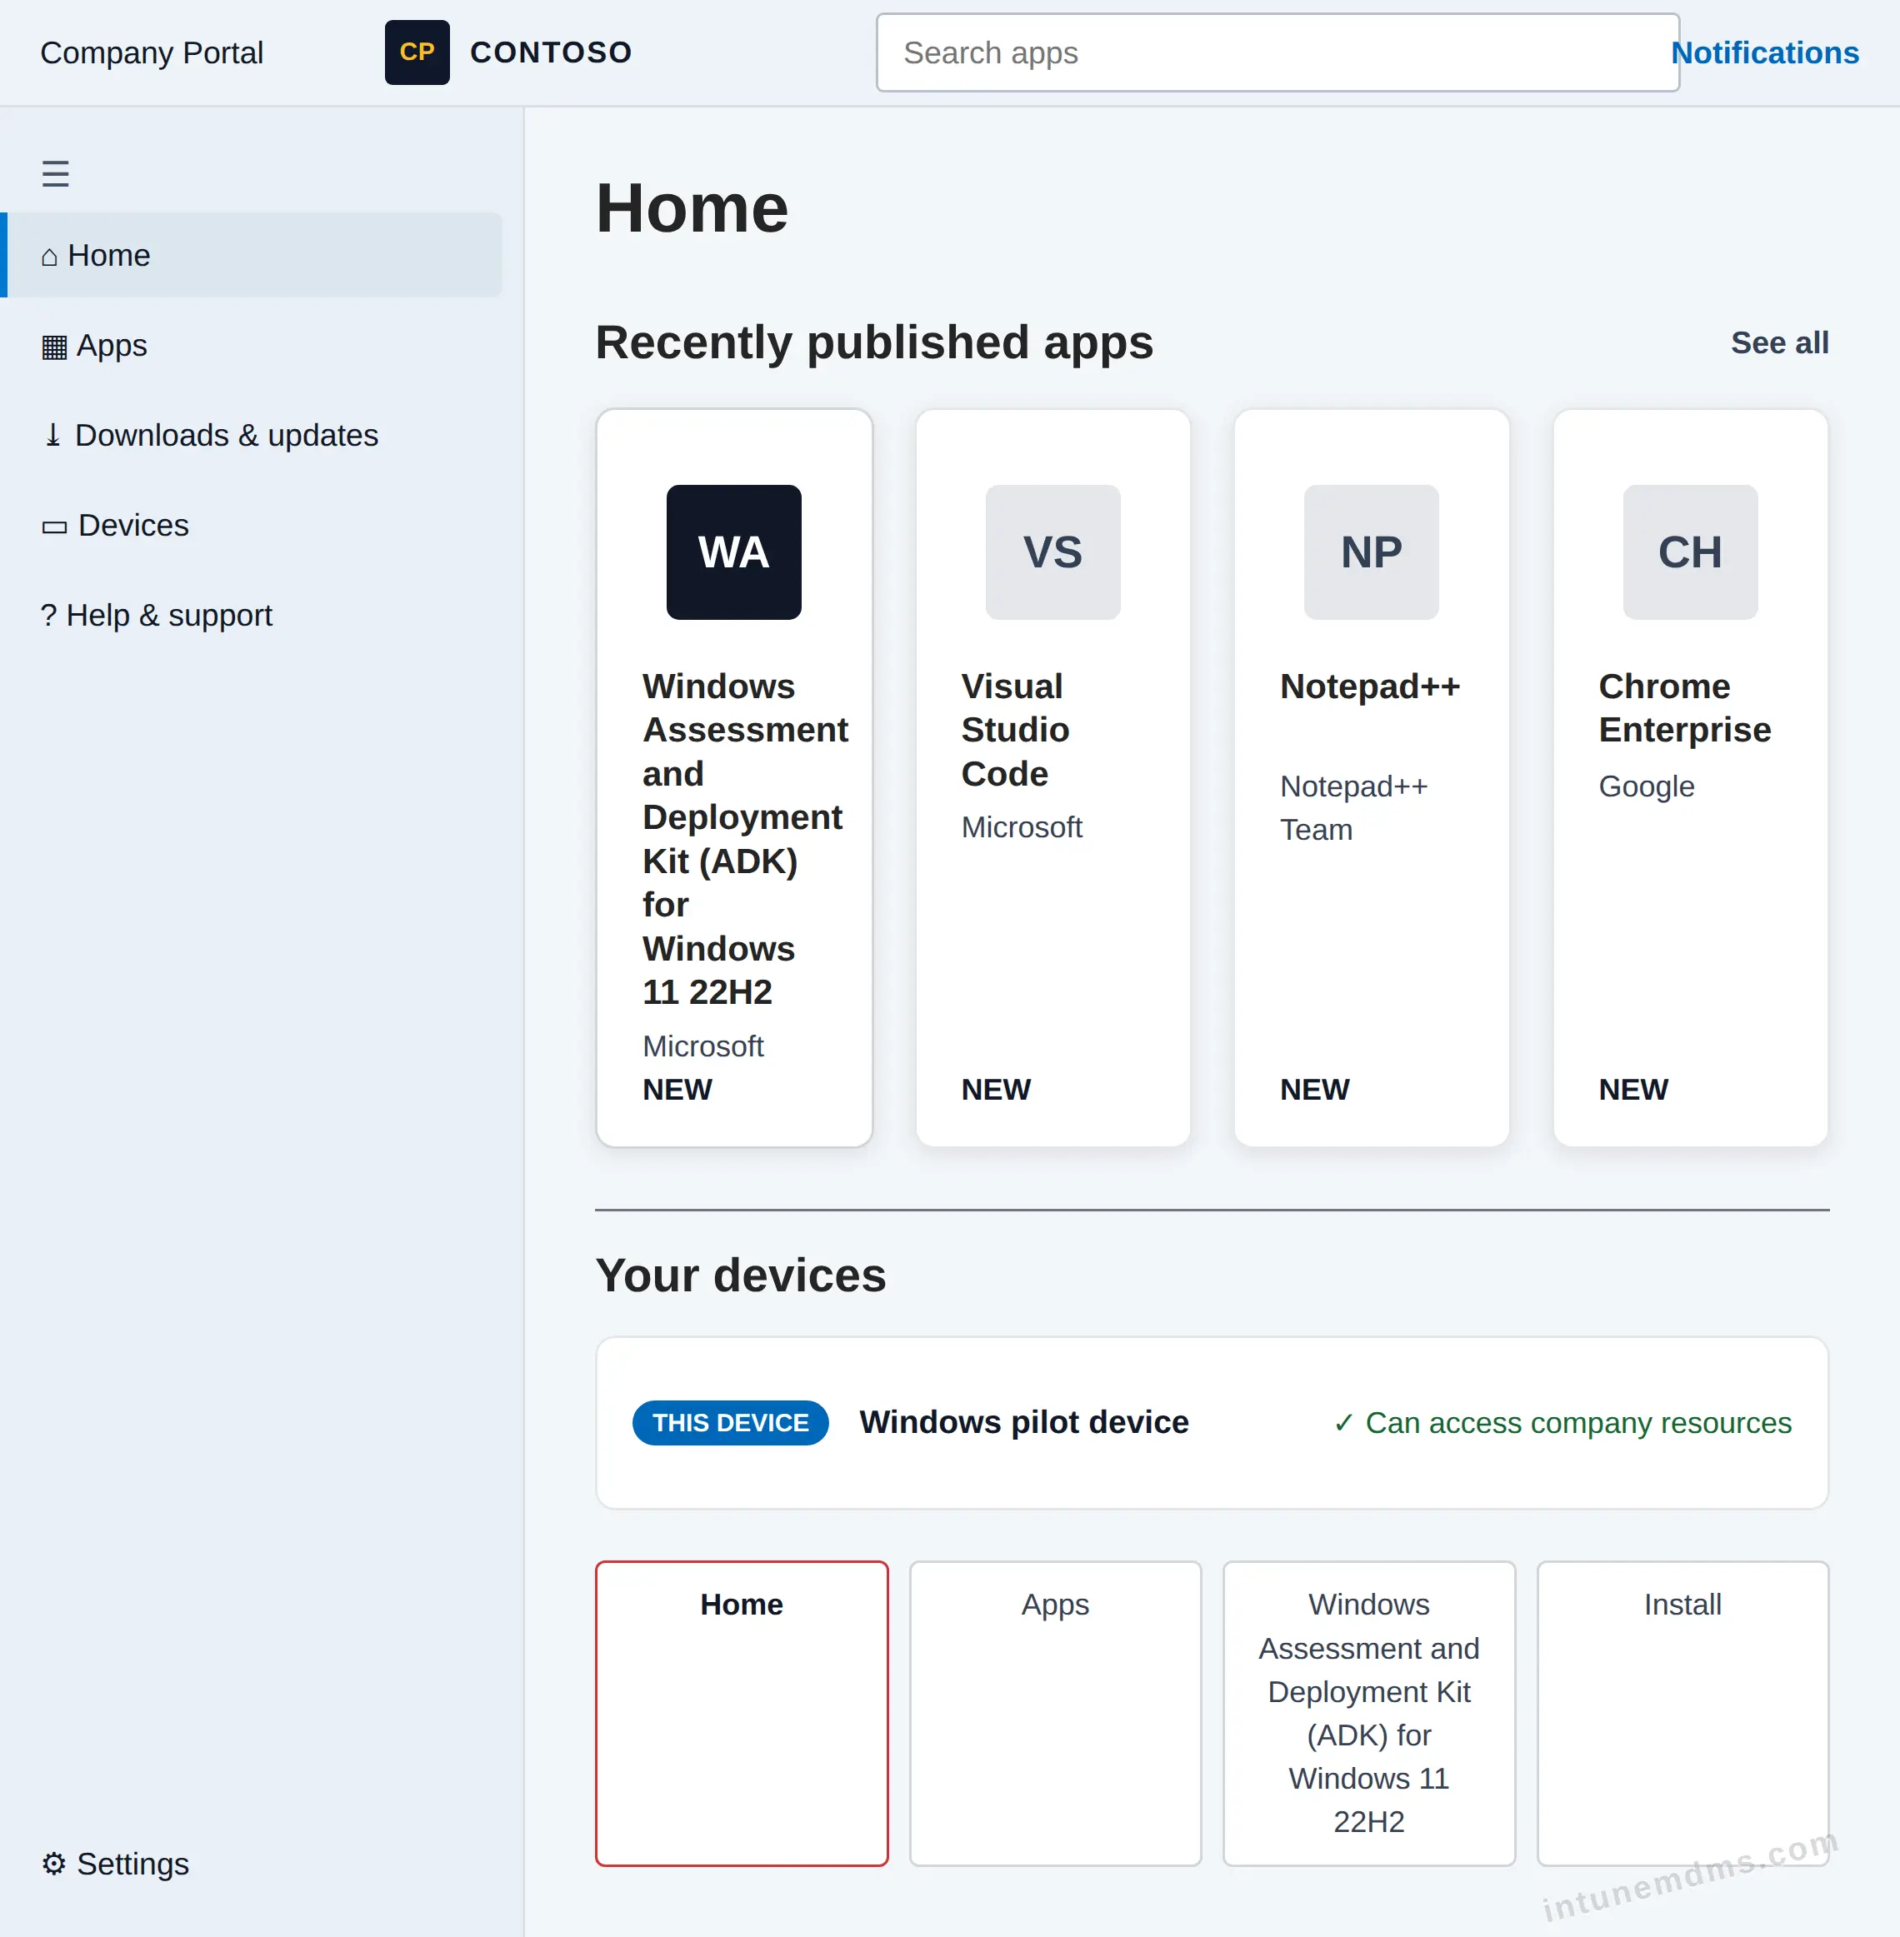Select the Apps thumbnail at bottom

pyautogui.click(x=1055, y=1713)
